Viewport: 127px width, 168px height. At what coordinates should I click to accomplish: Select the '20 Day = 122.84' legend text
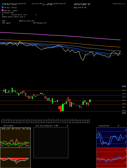[x=10, y=5]
